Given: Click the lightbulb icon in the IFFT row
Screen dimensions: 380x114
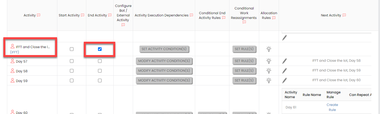Looking at the screenshot, I should pos(269,49).
